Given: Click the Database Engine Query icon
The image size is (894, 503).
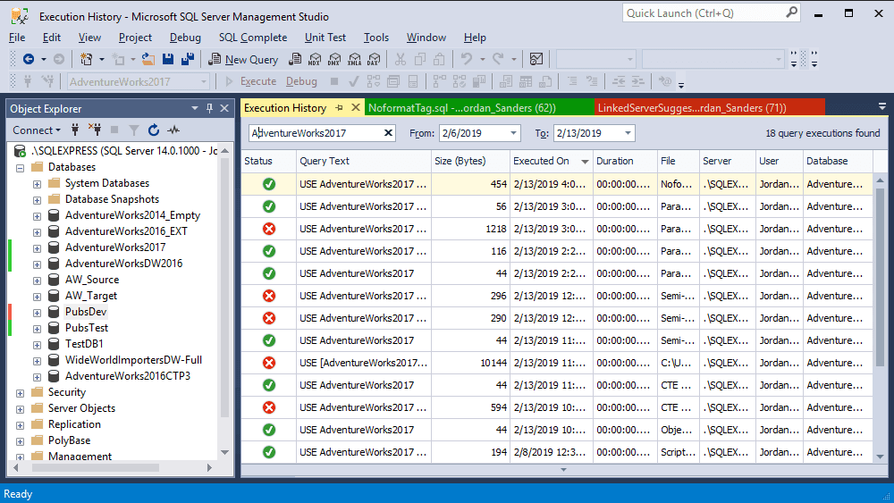Looking at the screenshot, I should point(295,59).
